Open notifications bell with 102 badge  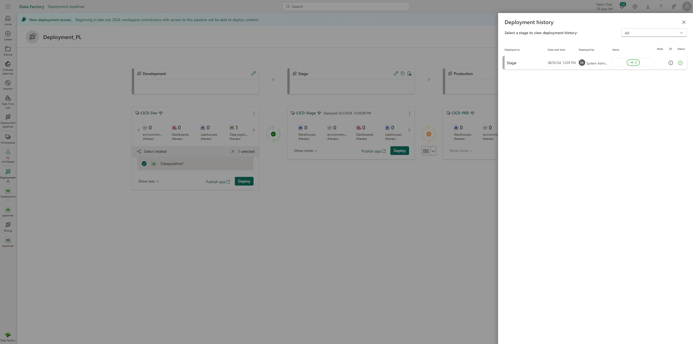[622, 7]
